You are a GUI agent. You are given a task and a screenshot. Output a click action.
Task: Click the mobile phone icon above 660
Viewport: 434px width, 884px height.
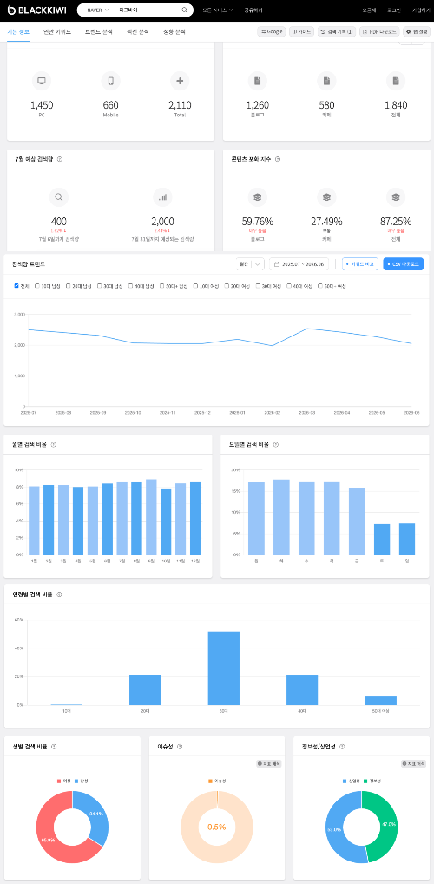111,81
